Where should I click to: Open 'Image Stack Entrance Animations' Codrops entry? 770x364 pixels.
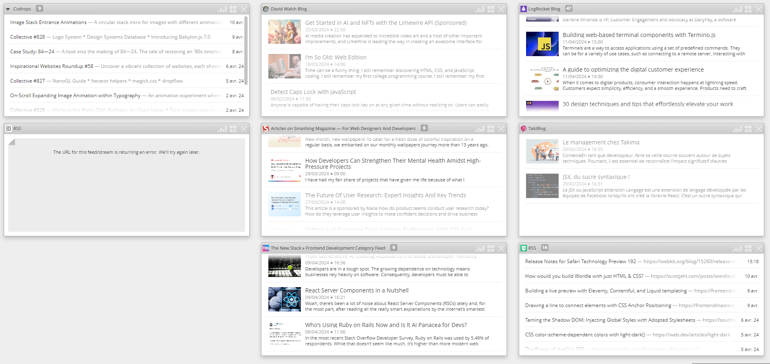tap(48, 22)
